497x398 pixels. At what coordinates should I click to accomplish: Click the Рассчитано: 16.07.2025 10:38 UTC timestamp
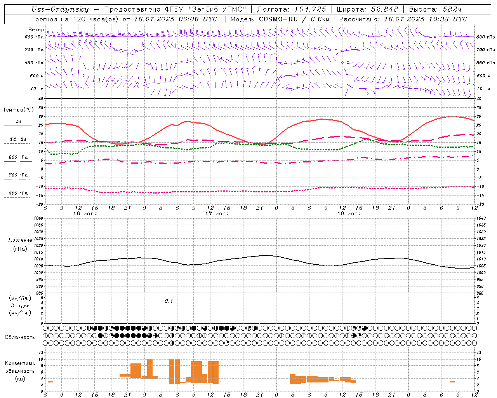tap(403, 19)
